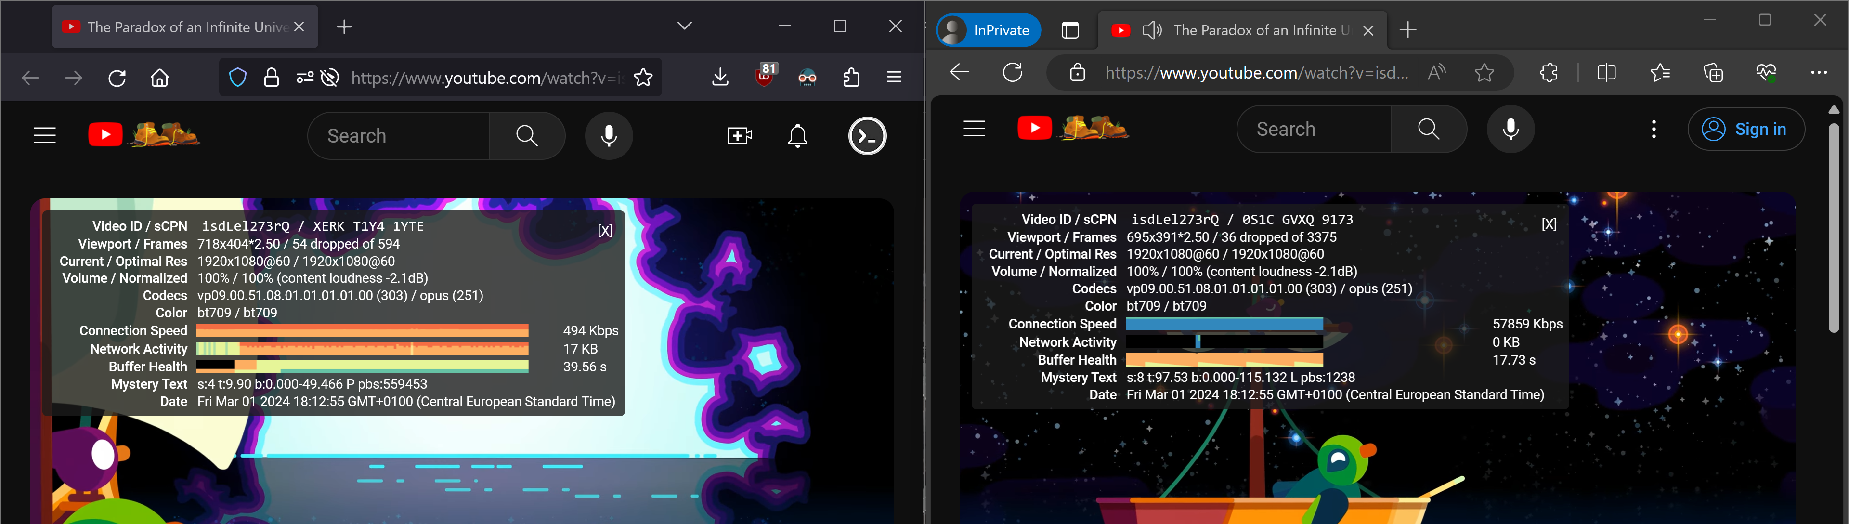Click Sign in button on YouTube

[1745, 129]
